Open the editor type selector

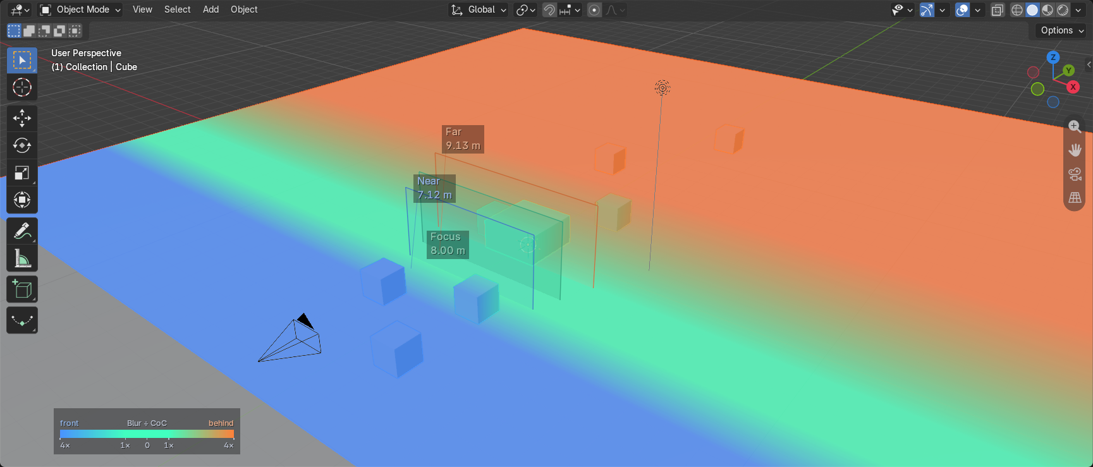20,9
